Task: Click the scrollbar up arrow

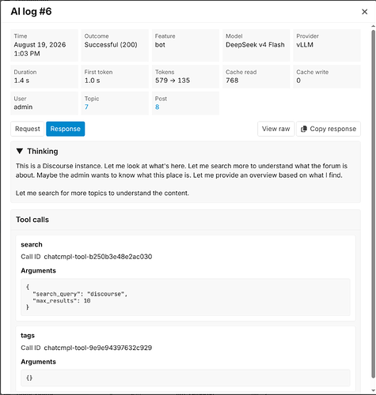Action: [x=373, y=26]
